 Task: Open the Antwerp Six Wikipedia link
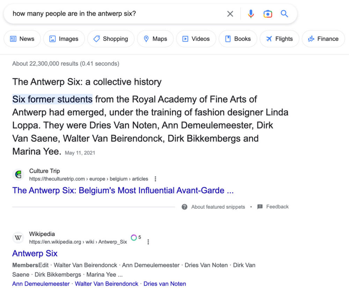[x=35, y=253]
